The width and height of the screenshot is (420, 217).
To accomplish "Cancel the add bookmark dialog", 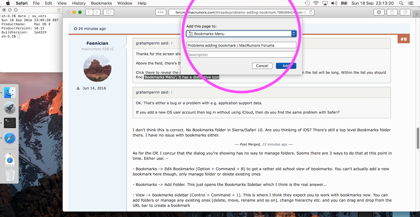I will click(x=262, y=66).
